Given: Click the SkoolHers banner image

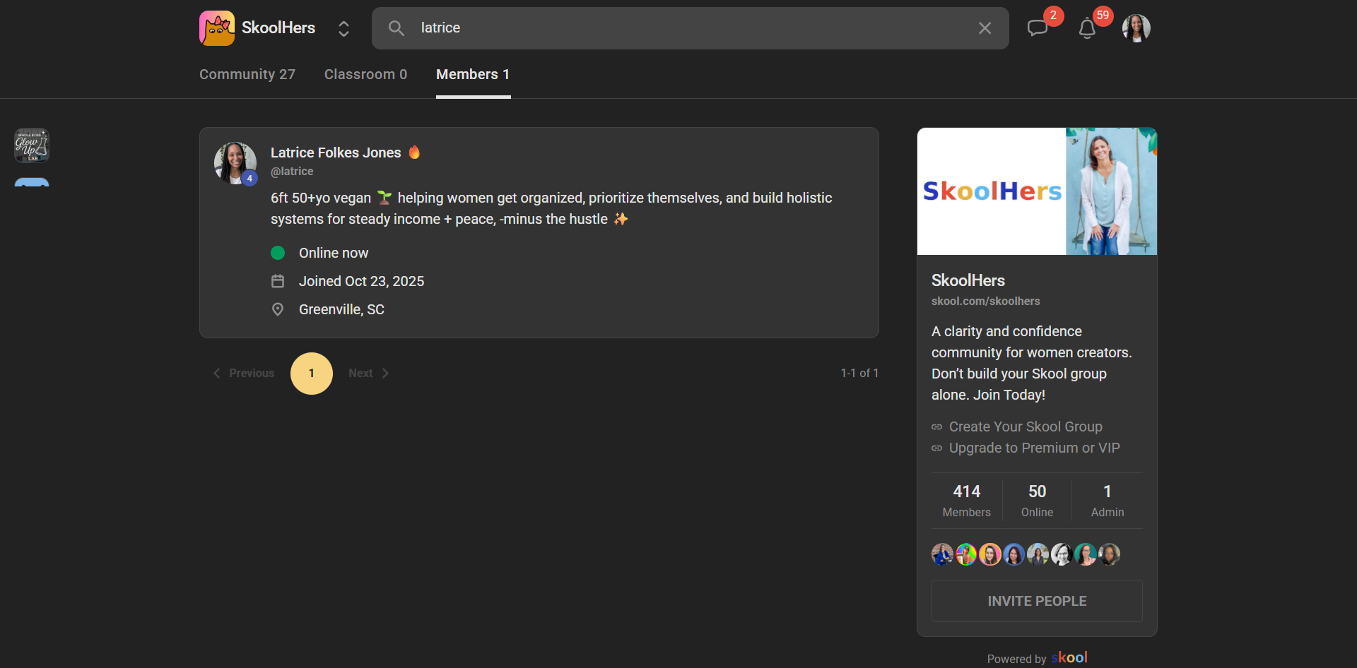Looking at the screenshot, I should (1037, 191).
